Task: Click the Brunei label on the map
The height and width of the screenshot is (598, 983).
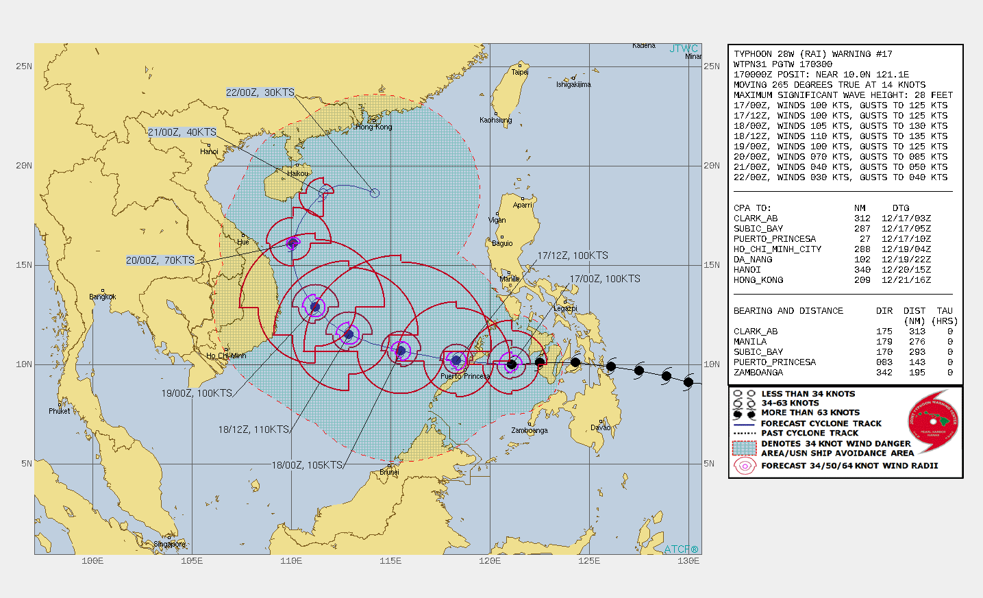Action: point(389,472)
